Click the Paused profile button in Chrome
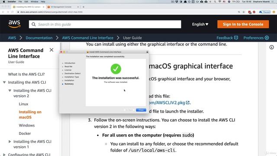277x156 pixels. 264,12
